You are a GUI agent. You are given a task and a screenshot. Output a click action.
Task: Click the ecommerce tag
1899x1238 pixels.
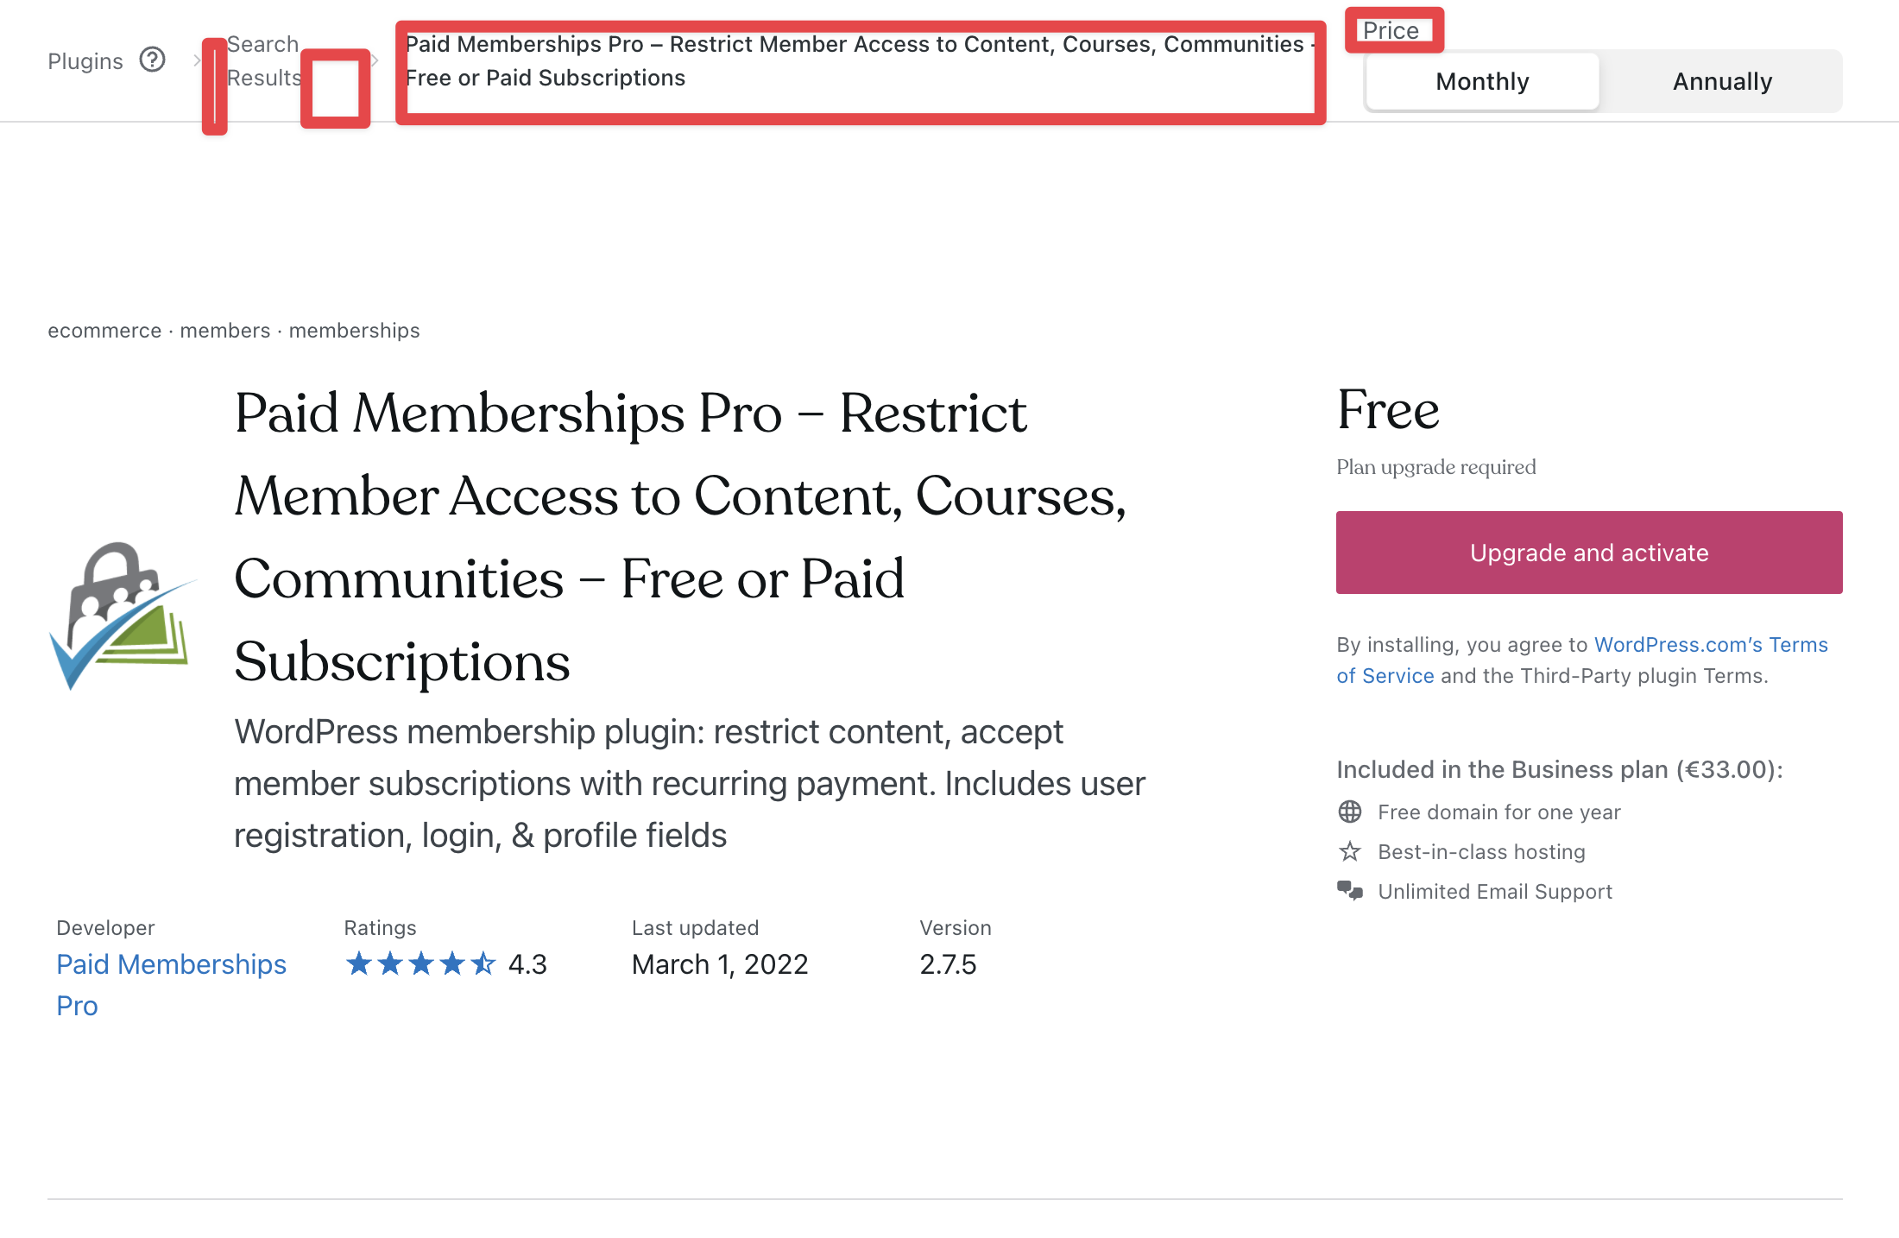104,331
